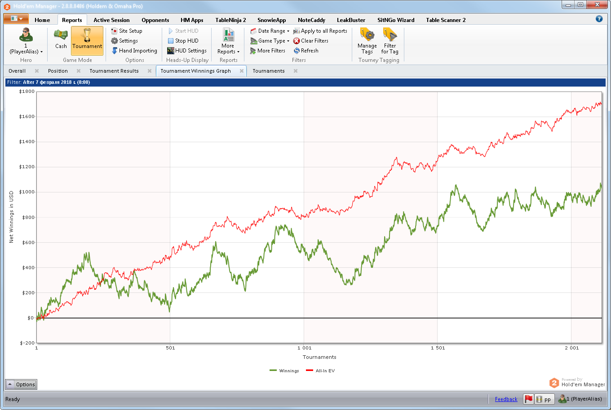
Task: Click the disabled Start HUD button
Action: (183, 31)
